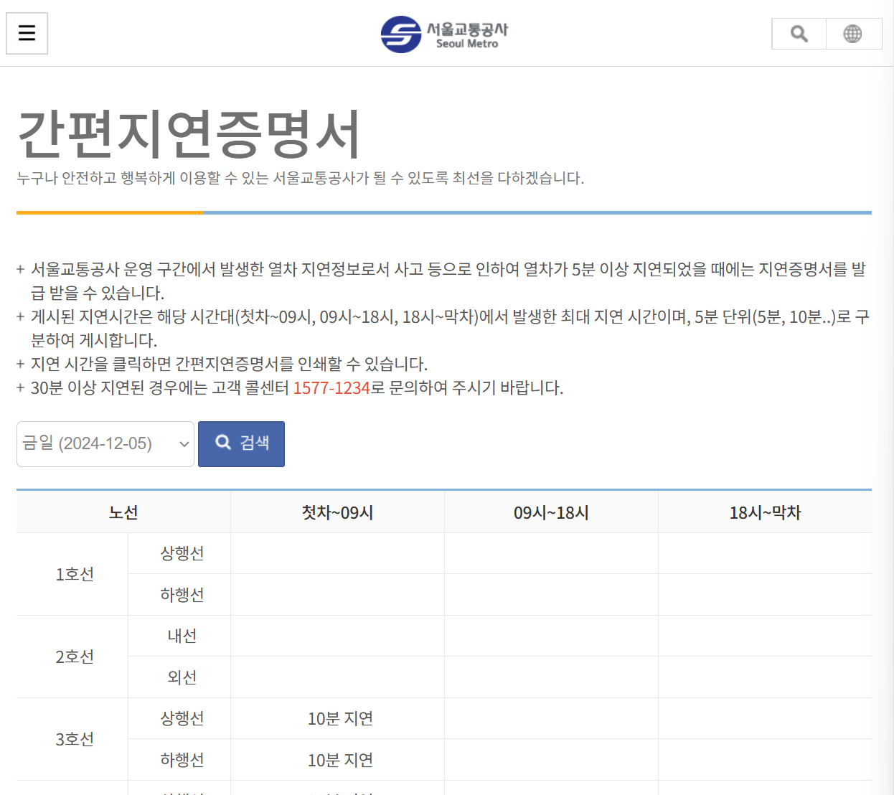Open the search magnifier icon
This screenshot has width=894, height=795.
click(798, 33)
